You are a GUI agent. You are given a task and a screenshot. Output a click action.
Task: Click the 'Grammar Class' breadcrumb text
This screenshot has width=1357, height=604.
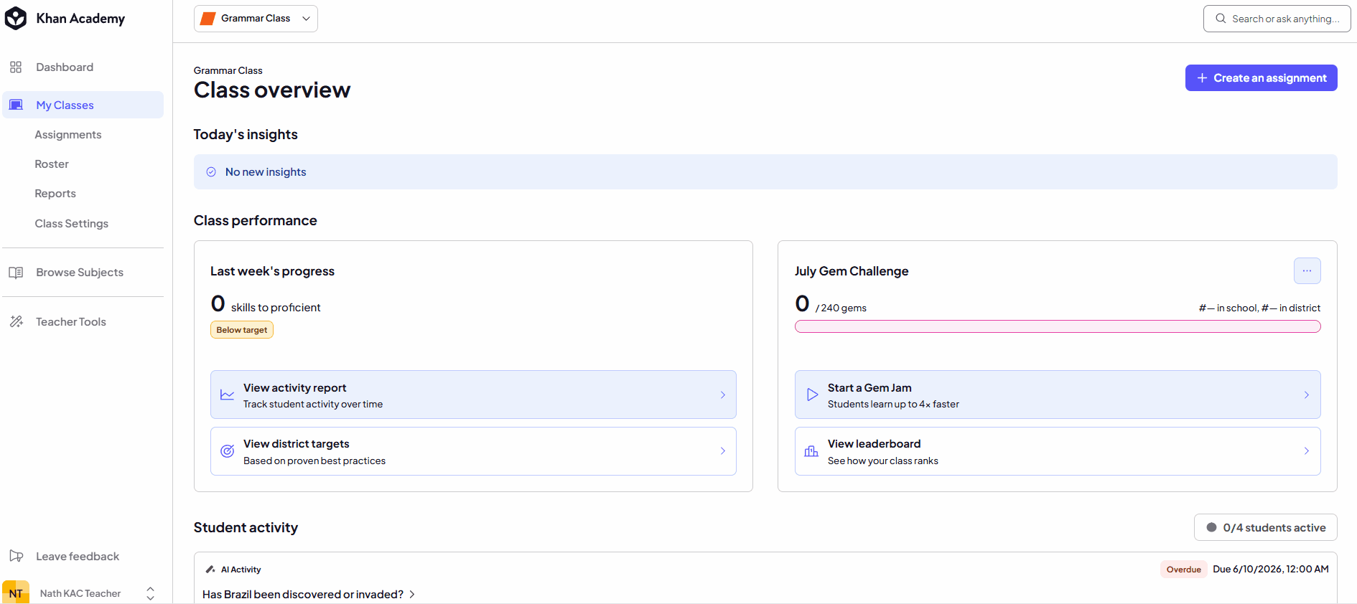228,70
